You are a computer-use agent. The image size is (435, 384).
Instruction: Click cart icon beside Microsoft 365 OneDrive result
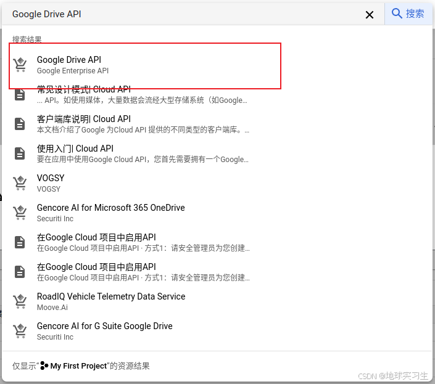[20, 213]
